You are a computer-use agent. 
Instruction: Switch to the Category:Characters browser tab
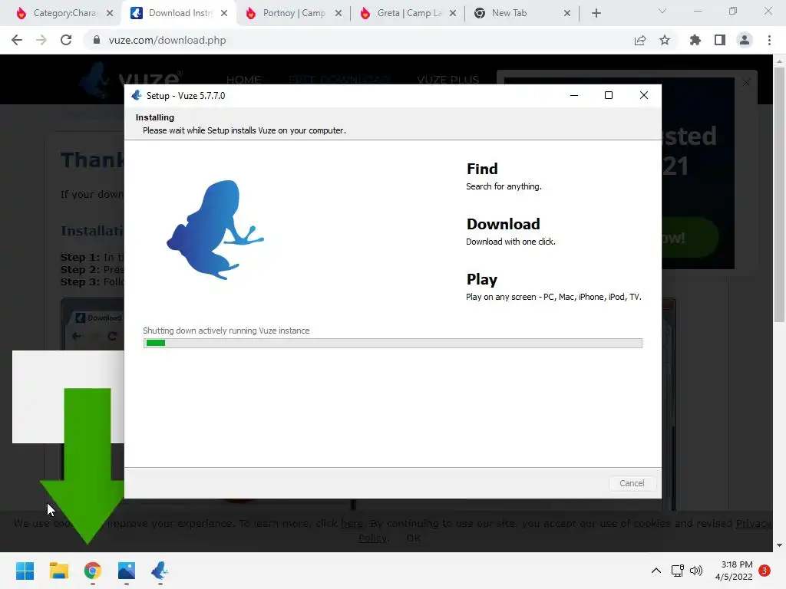click(x=64, y=13)
